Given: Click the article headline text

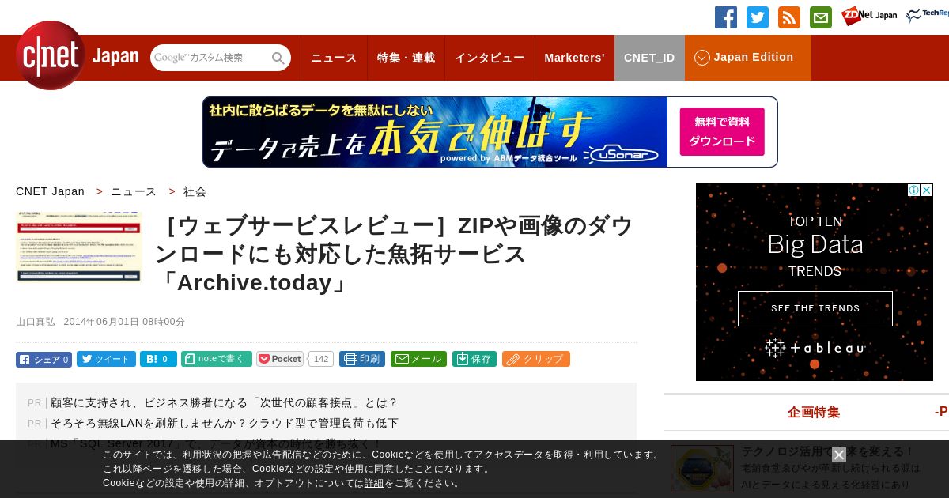Looking at the screenshot, I should [x=395, y=254].
